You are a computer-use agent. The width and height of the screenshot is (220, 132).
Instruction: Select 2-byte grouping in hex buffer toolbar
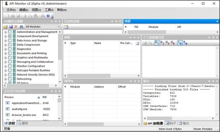[x=162, y=43]
